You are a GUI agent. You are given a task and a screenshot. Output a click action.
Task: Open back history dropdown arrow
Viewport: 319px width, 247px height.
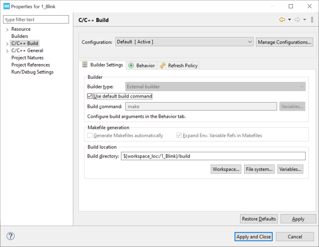(289, 20)
